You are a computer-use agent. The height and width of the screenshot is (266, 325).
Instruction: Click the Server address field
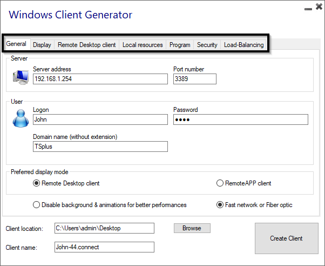[x=100, y=79]
